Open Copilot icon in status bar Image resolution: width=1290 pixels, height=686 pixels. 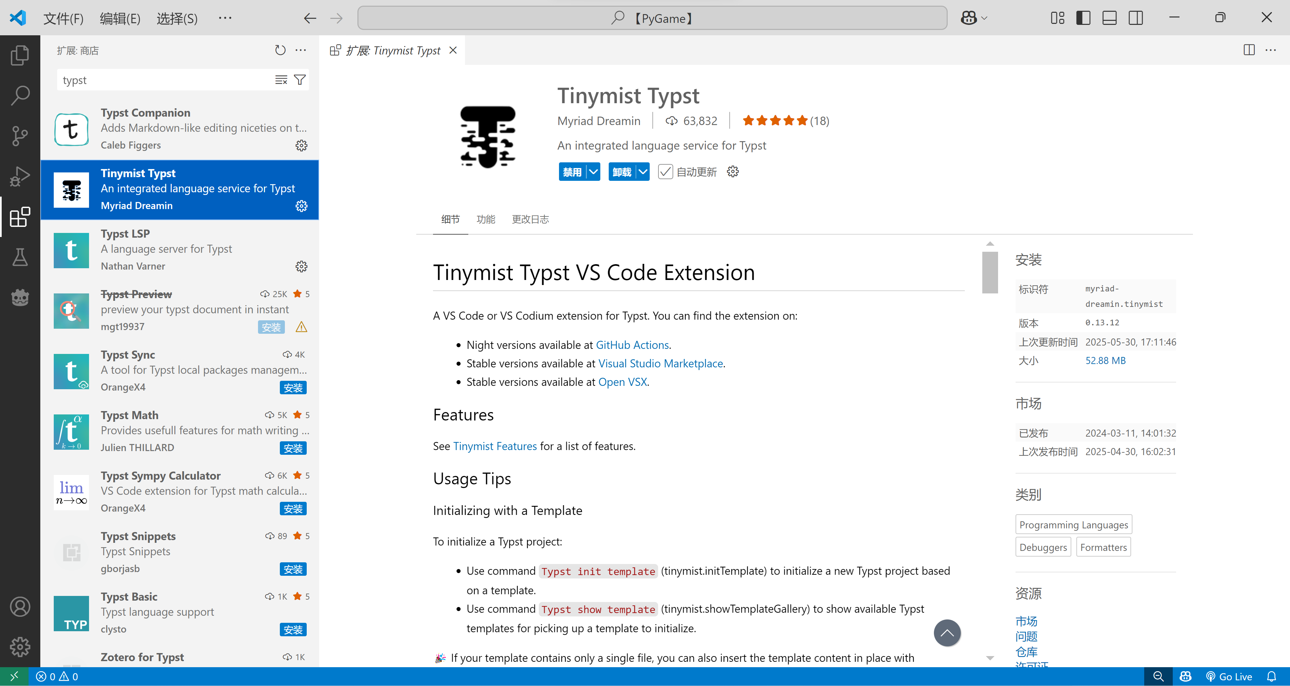(x=1185, y=677)
